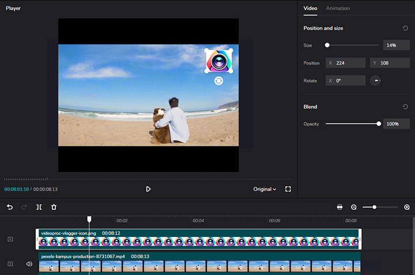Screen dimensions: 415x275
Task: Undo the last edit
Action: (x=10, y=207)
